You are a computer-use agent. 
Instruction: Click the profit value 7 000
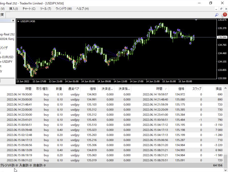(219, 130)
